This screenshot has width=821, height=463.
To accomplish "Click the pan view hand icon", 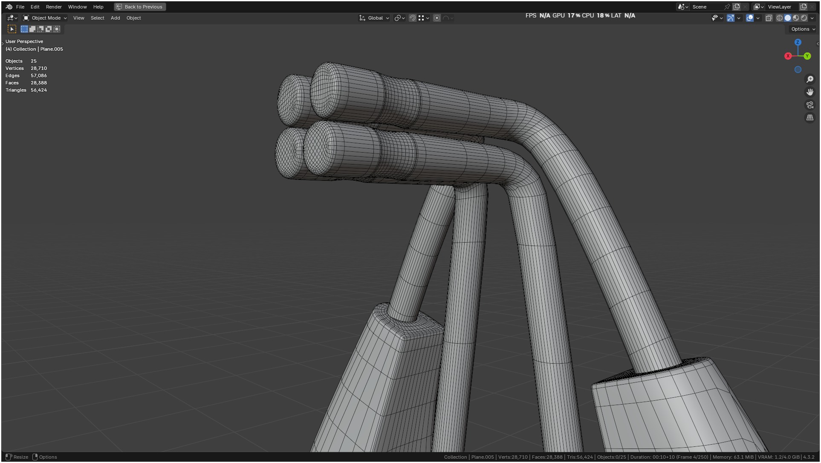I will point(810,92).
